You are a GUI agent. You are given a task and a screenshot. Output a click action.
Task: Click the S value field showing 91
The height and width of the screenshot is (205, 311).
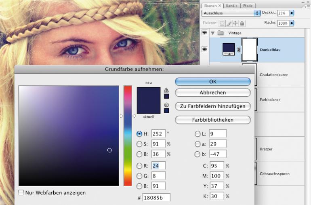tap(158, 144)
